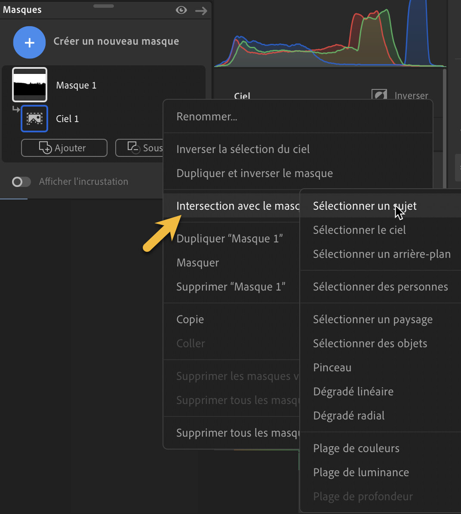
Task: Toggle mask visibility eye icon in Masques header
Action: (181, 10)
